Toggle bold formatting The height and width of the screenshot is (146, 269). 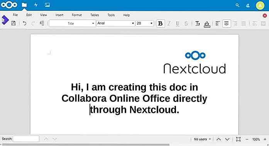pos(161,23)
